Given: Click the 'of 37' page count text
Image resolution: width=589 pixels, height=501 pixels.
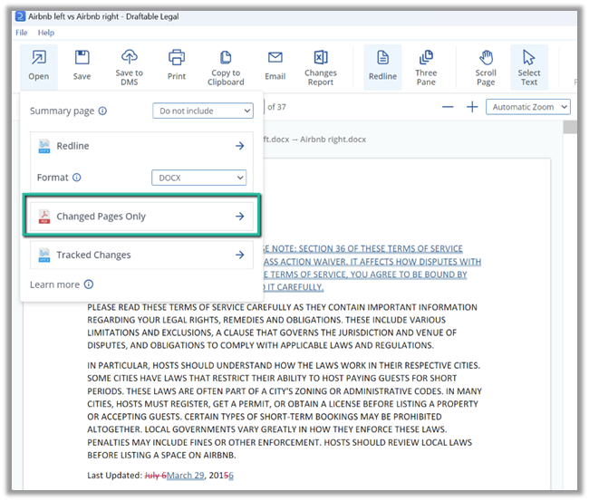Looking at the screenshot, I should (x=276, y=107).
